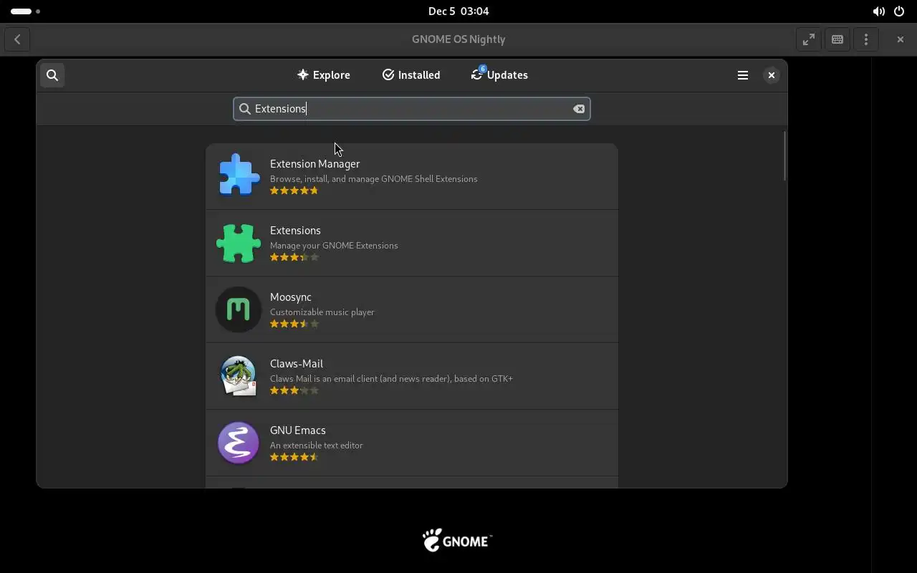Click the Moosync app icon
This screenshot has width=917, height=573.
coord(239,309)
